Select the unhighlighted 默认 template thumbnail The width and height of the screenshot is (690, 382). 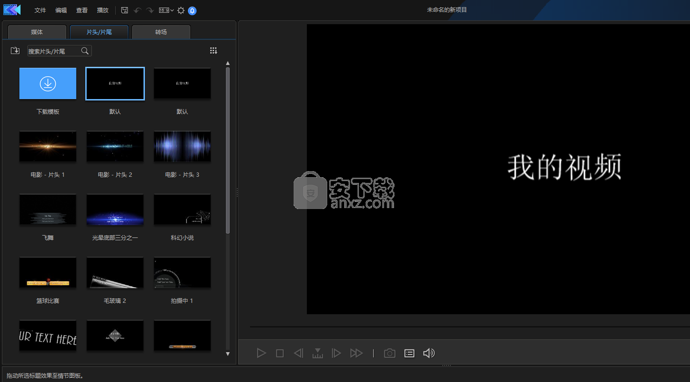click(x=182, y=83)
